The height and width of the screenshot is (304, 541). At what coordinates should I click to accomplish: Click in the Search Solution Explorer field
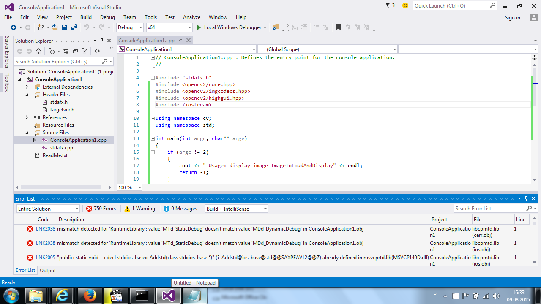click(x=57, y=62)
